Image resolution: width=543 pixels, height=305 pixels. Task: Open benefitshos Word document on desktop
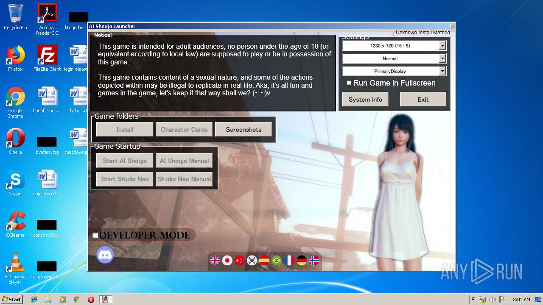point(47,100)
